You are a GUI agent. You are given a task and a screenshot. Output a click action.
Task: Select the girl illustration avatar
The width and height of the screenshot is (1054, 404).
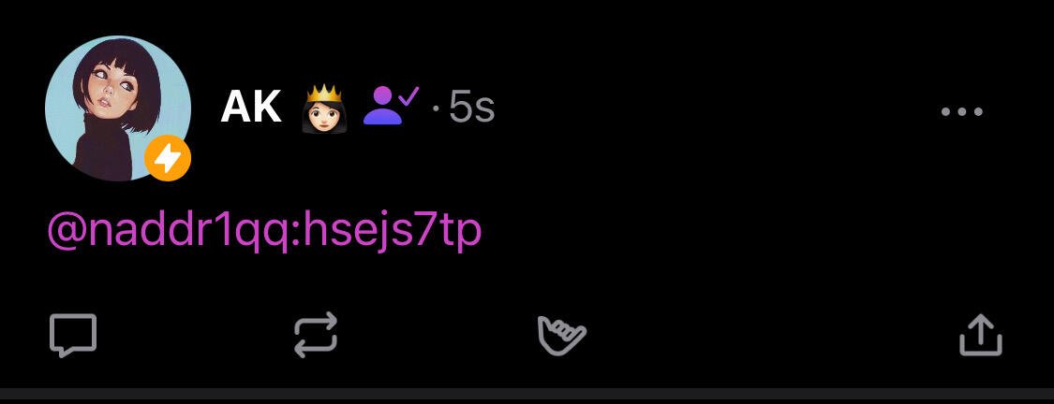pyautogui.click(x=118, y=108)
